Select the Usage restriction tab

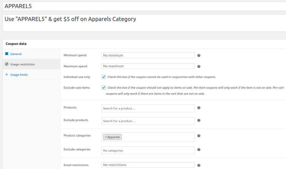[22, 64]
